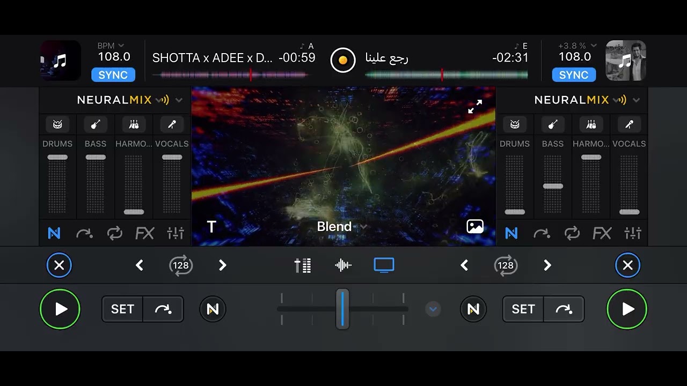Image resolution: width=687 pixels, height=386 pixels.
Task: Halve left deck loop length
Action: [x=140, y=265]
